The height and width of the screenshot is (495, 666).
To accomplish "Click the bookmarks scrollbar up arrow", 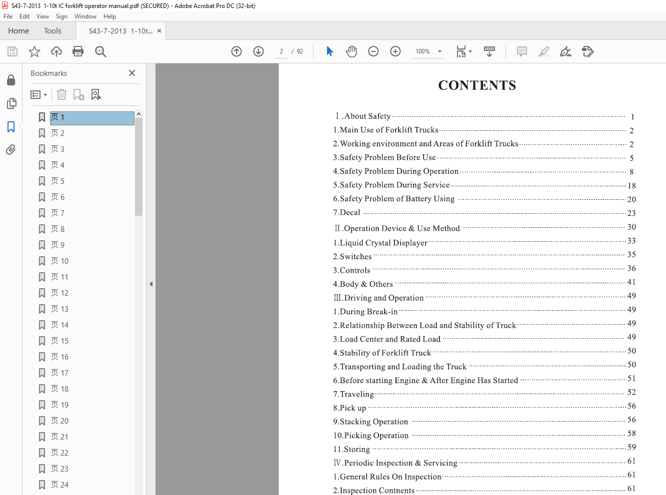I will point(138,114).
